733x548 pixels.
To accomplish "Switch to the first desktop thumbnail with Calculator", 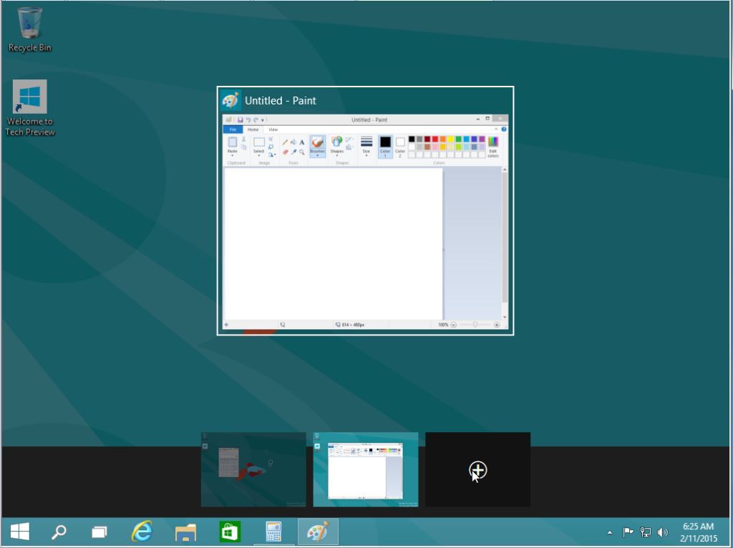I will pos(253,469).
